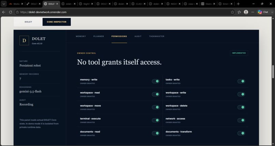Disable workspace · read permission
Image resolution: width=275 pixels, height=146 pixels.
(156, 94)
